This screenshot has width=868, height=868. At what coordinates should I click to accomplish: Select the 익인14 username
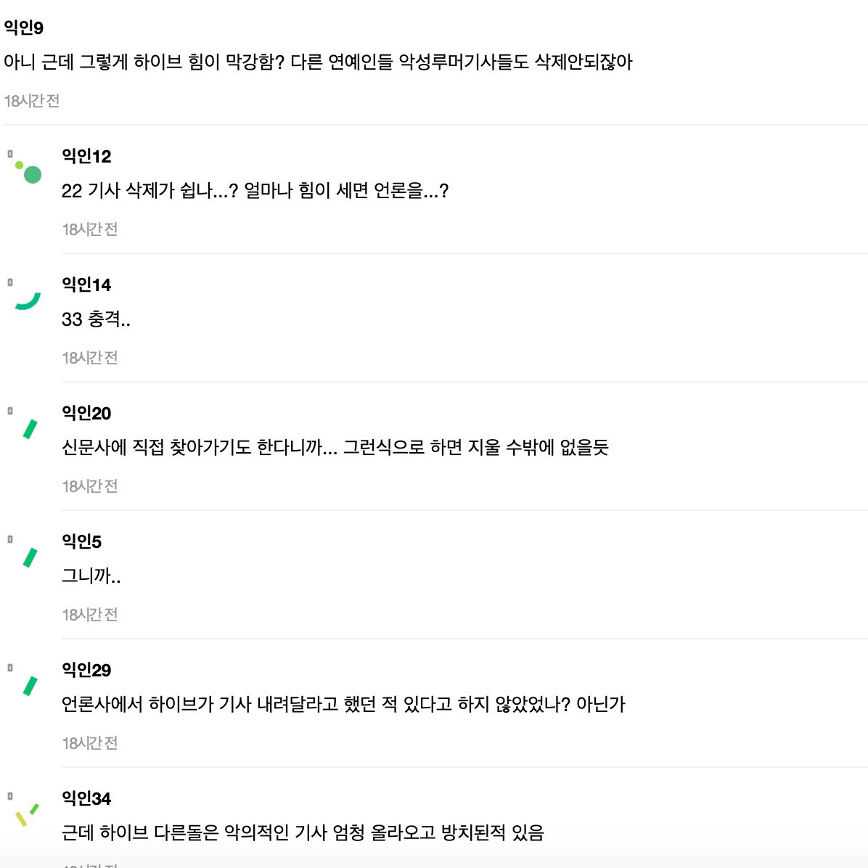click(x=86, y=284)
